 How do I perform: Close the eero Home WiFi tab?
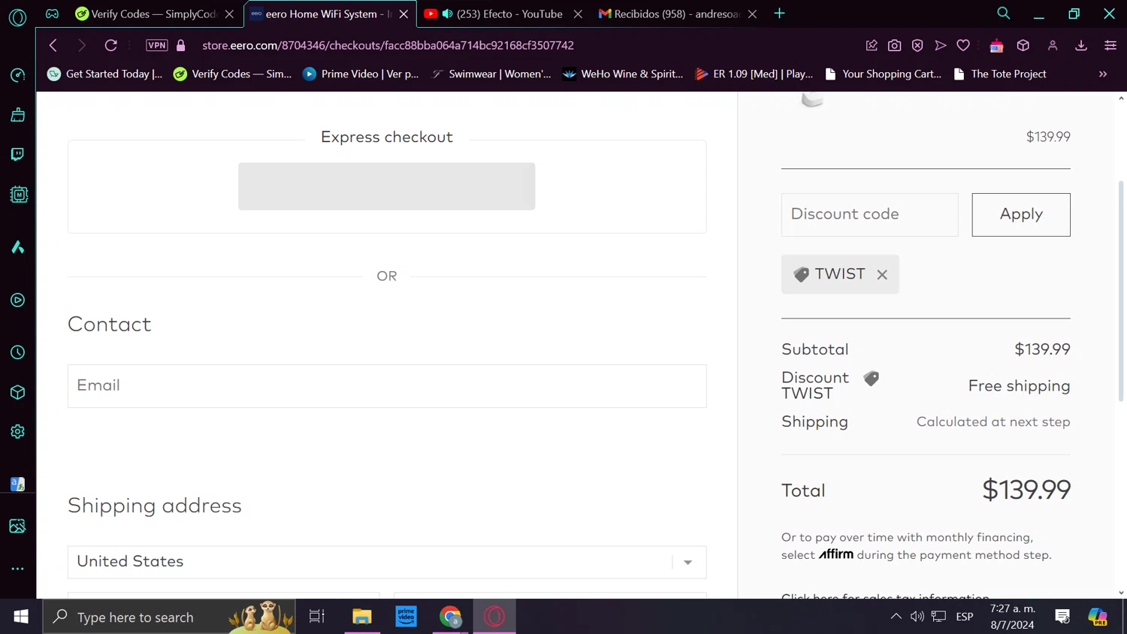point(403,14)
